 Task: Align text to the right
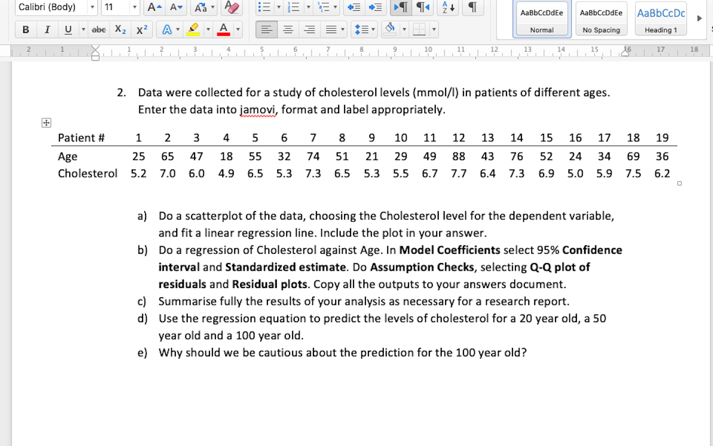pos(309,30)
